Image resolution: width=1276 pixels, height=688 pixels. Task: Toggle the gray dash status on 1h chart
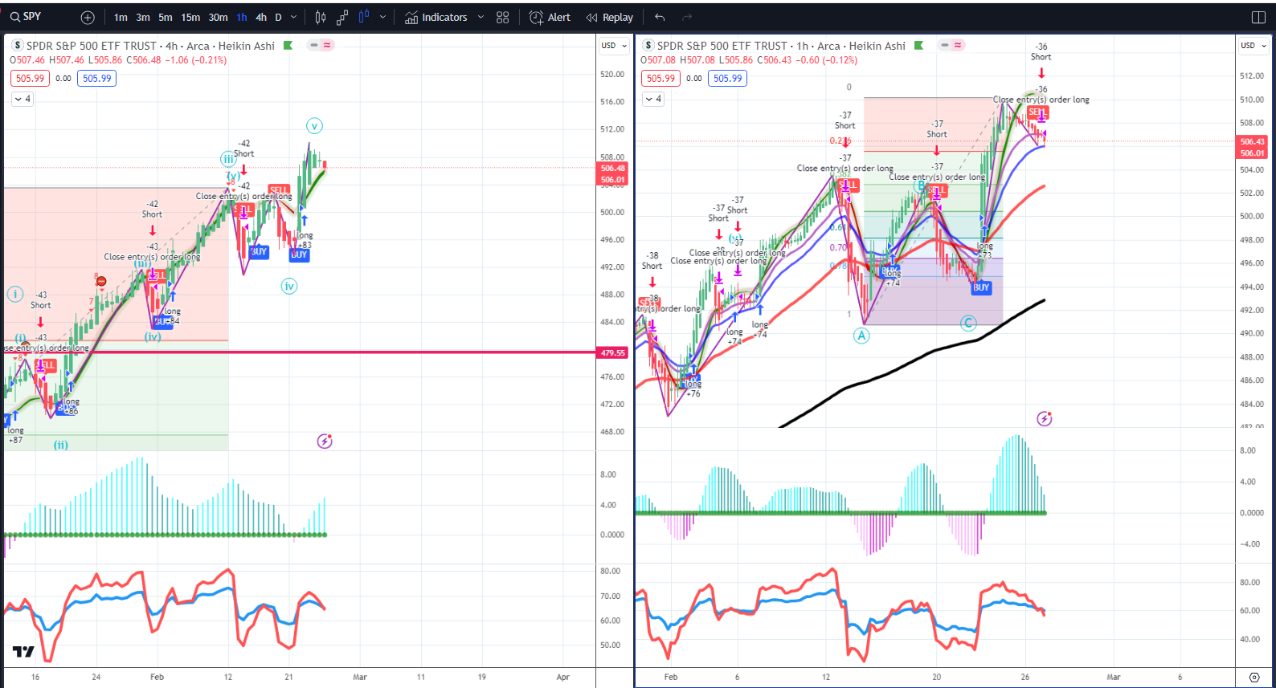[945, 46]
